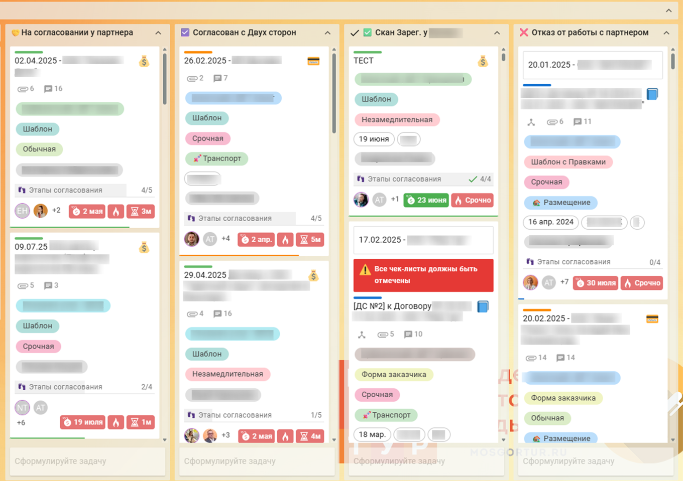Click the blue book icon beside [ДС №2] title
The height and width of the screenshot is (481, 683).
point(483,306)
